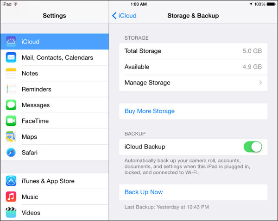Tap the iPad carrier label
This screenshot has height=221, width=278.
(7, 4)
